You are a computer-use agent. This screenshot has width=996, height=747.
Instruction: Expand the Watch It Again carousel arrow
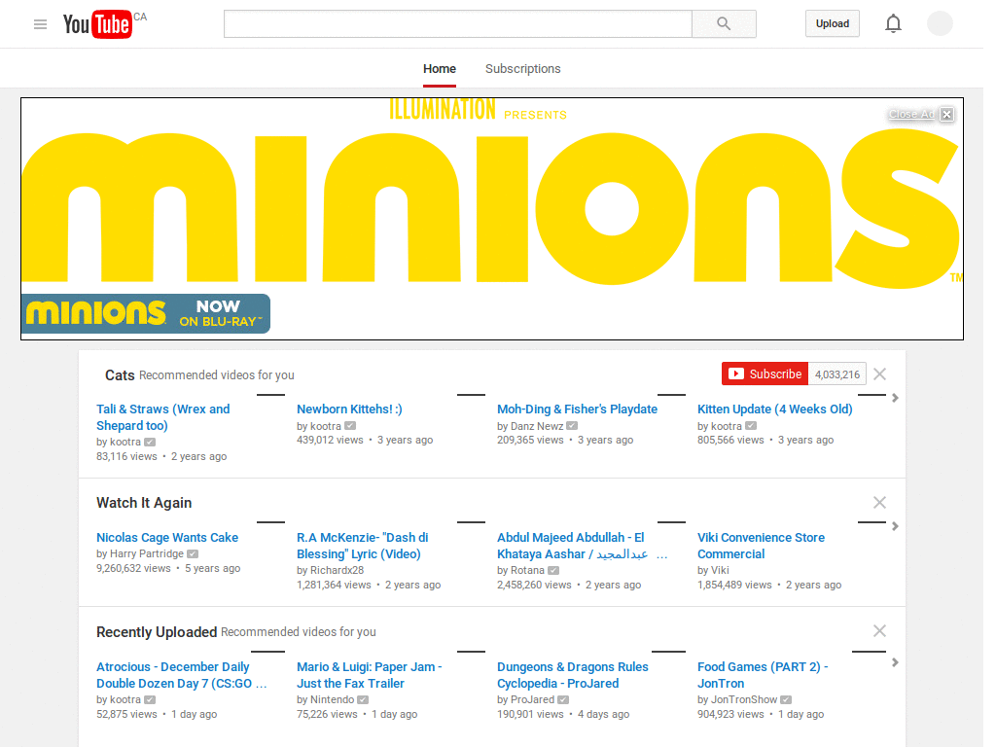(x=895, y=526)
